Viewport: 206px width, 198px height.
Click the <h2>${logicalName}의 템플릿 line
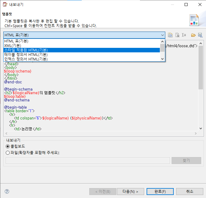pos(35,93)
